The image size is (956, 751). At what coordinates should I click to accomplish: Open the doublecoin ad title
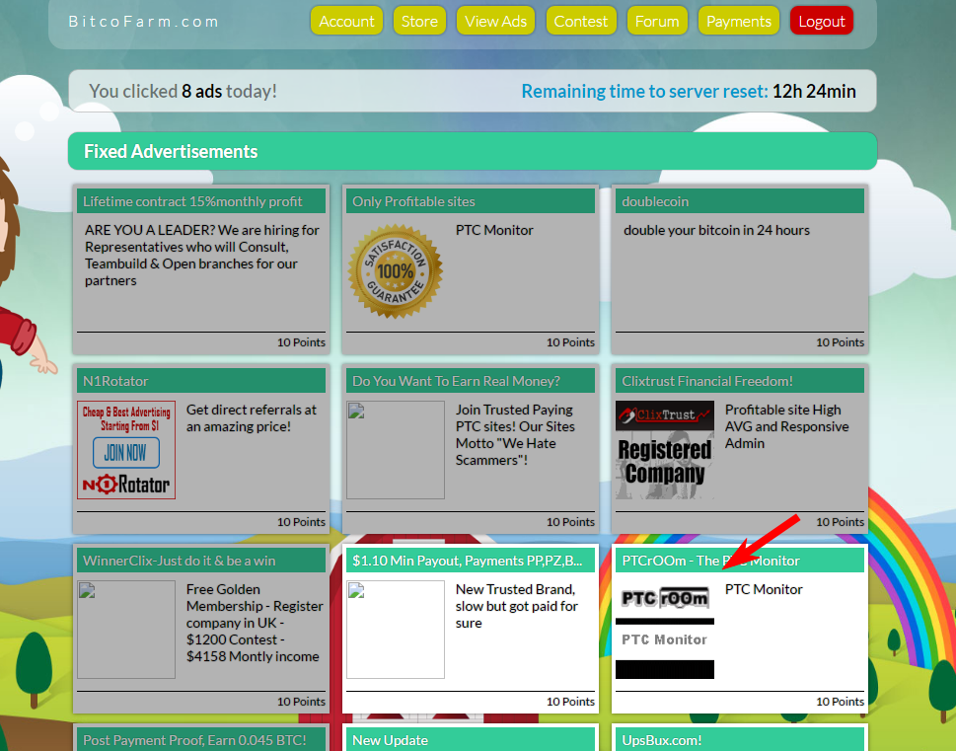655,201
